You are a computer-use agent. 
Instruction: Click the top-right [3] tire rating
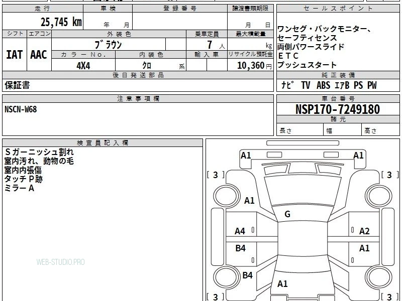pos(390,175)
